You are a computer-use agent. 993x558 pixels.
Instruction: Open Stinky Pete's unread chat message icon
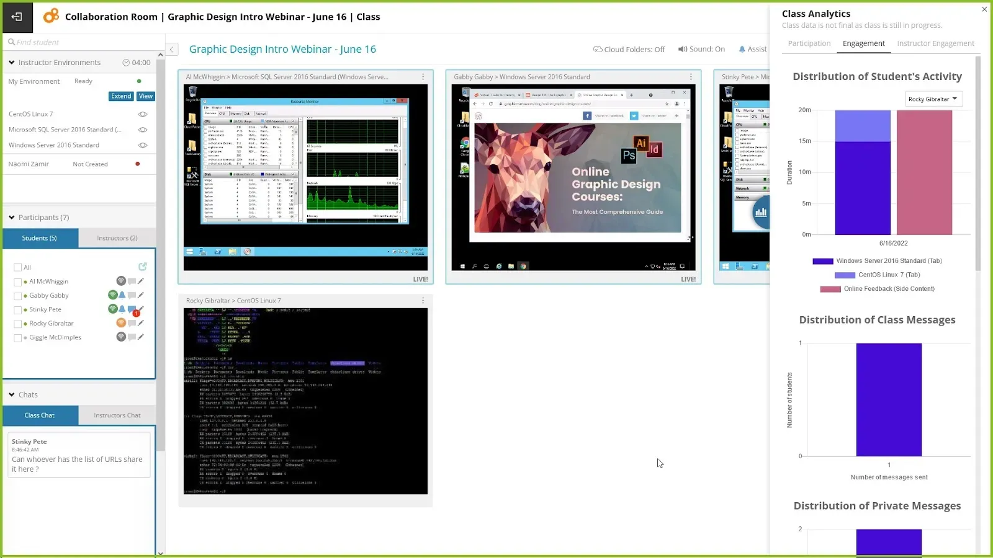132,310
